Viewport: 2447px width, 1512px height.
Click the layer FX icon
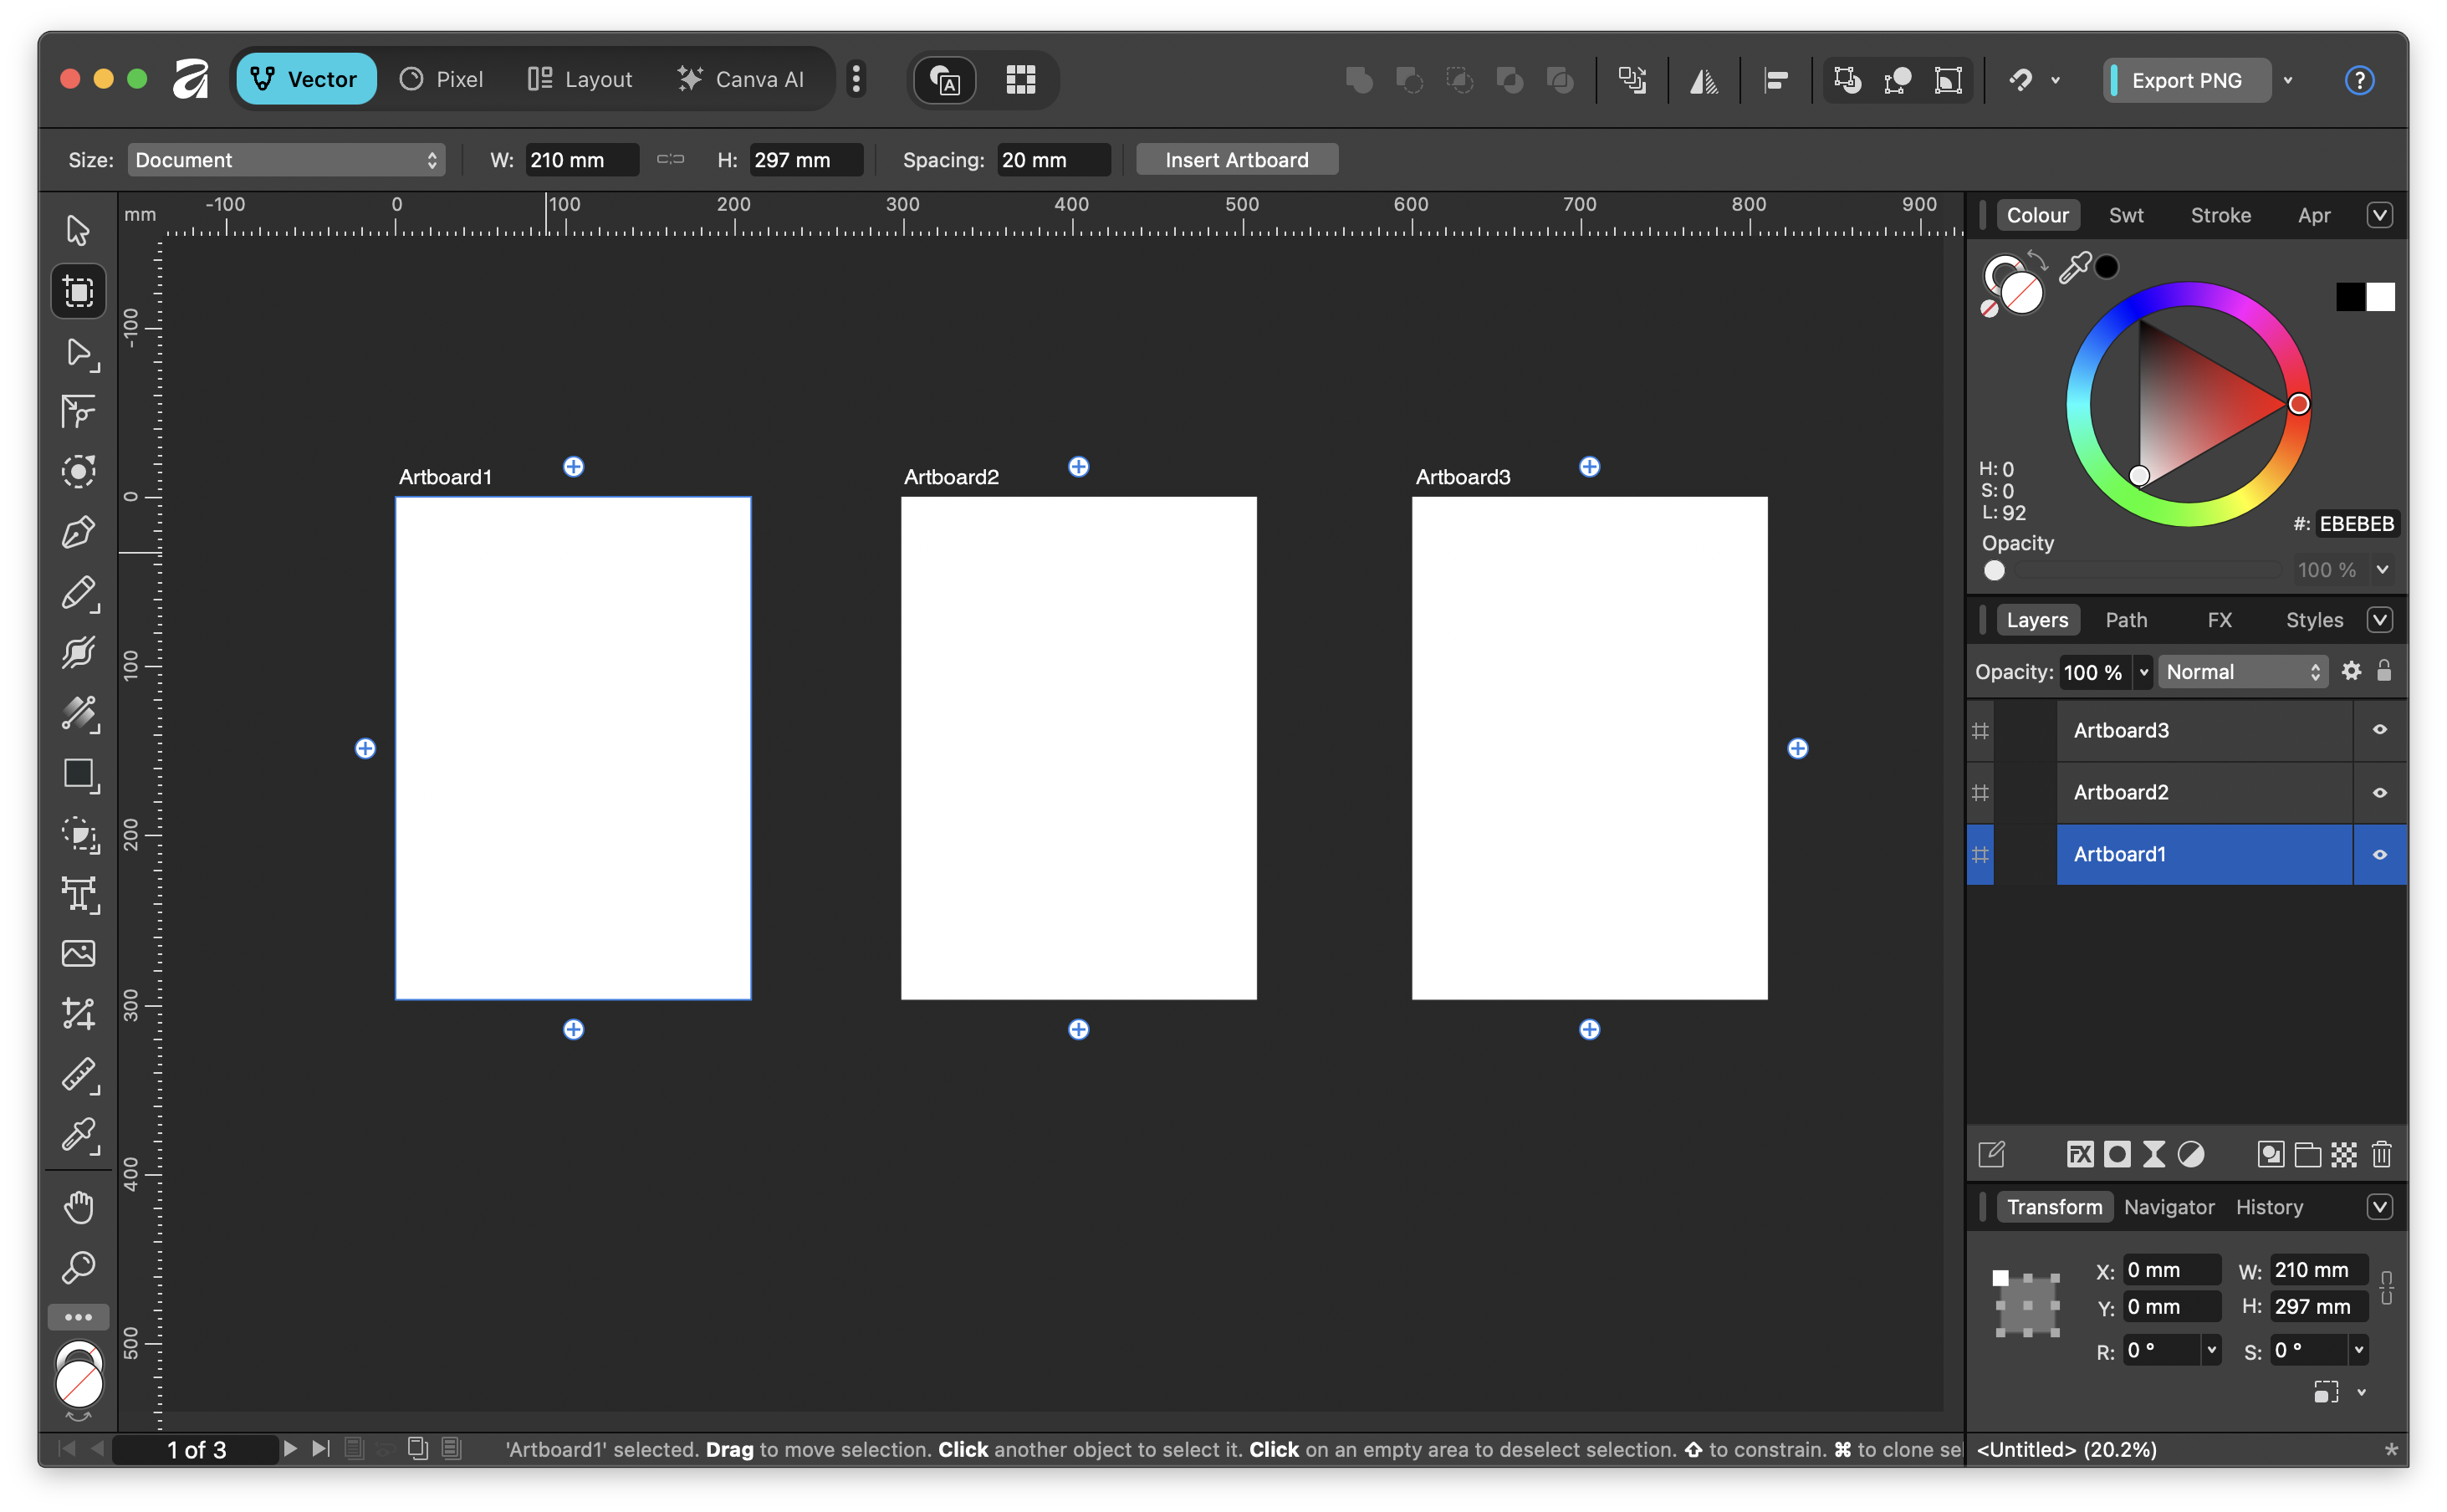(x=2079, y=1155)
